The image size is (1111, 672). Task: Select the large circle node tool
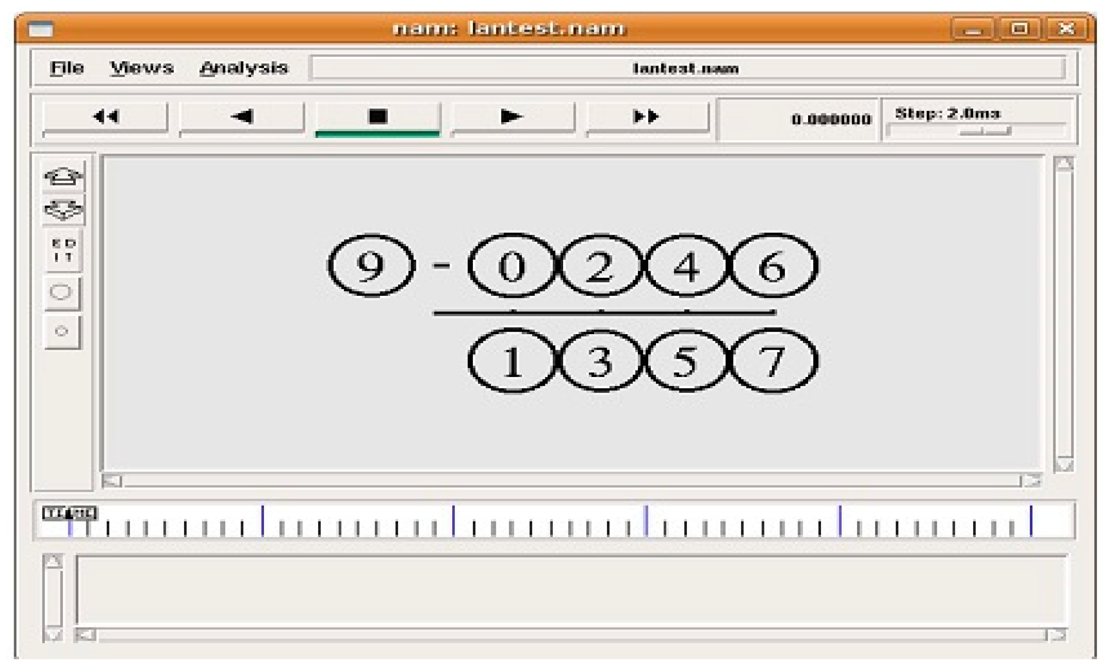61,292
